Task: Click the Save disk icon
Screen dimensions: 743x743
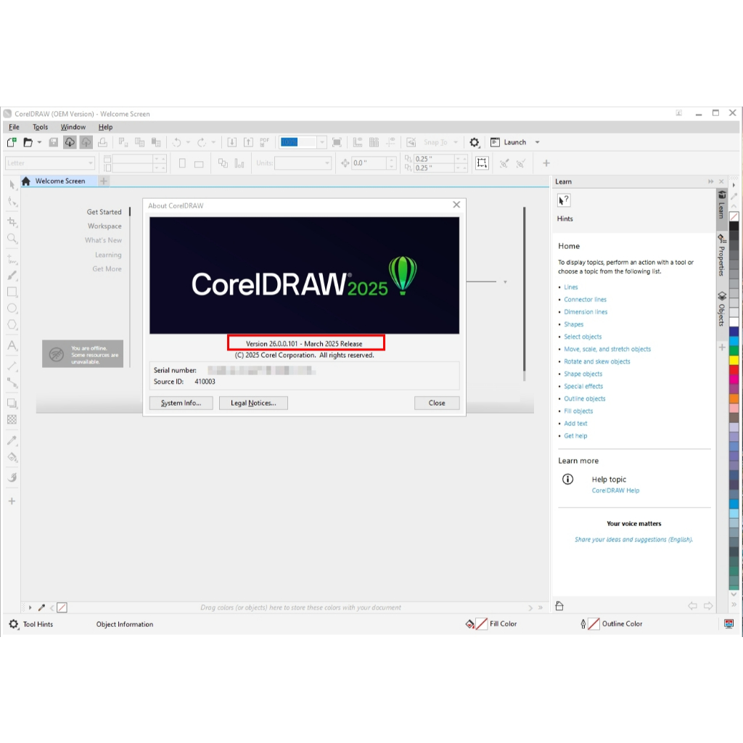Action: (x=54, y=142)
